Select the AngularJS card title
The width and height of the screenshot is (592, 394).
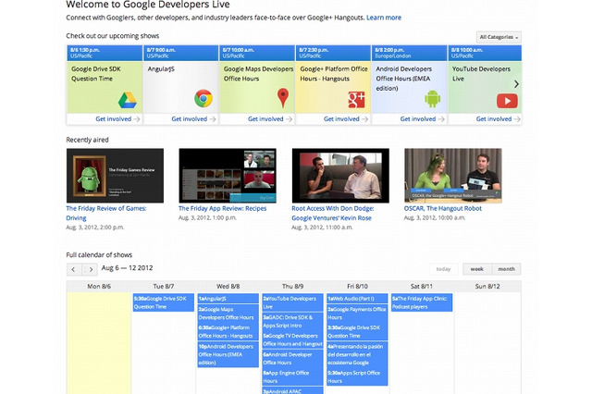tap(161, 69)
